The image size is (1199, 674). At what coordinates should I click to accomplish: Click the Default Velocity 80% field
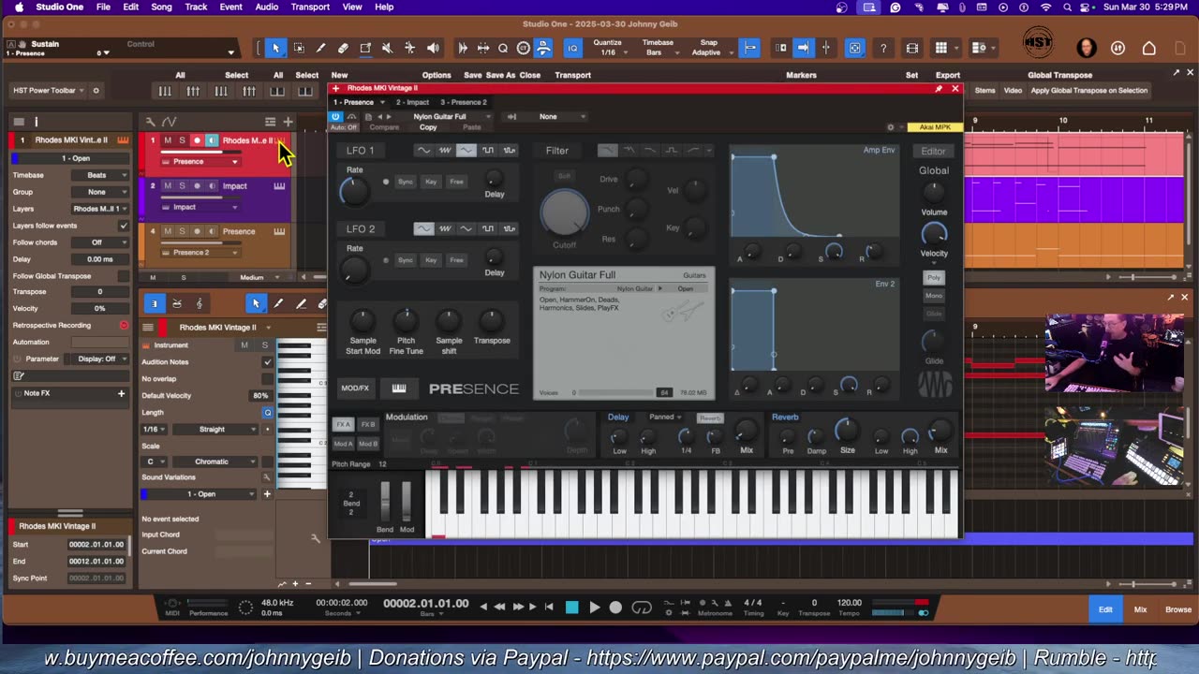click(260, 396)
